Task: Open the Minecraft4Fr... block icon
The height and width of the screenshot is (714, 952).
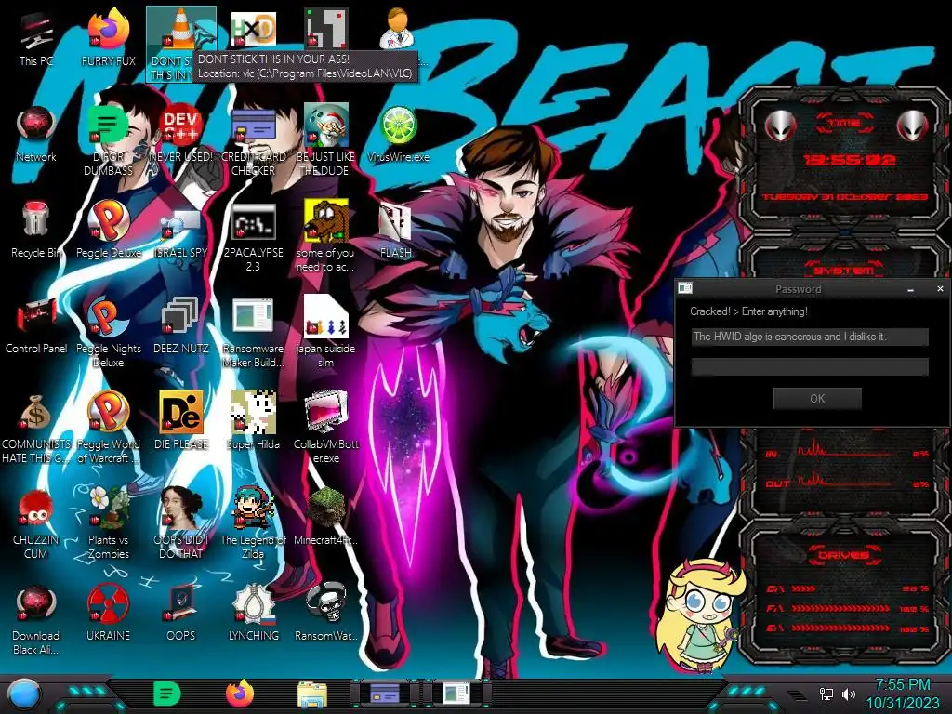Action: tap(326, 517)
